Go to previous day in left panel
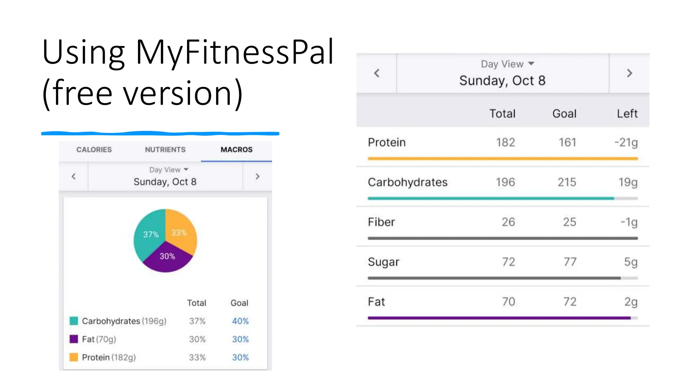This screenshot has width=678, height=381. (73, 177)
